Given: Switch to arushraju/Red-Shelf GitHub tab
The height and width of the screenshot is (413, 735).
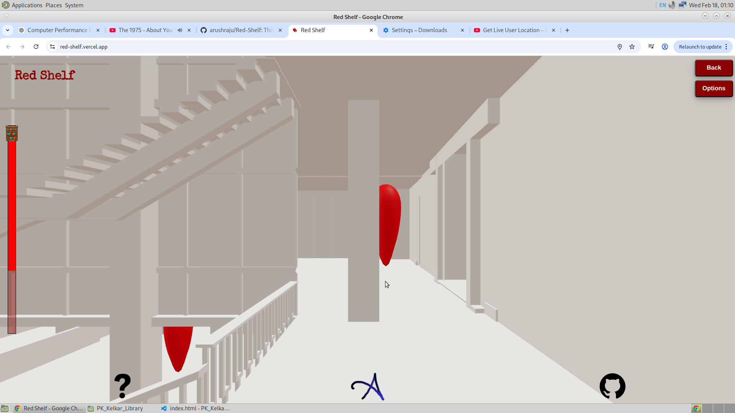Looking at the screenshot, I should click(x=241, y=30).
